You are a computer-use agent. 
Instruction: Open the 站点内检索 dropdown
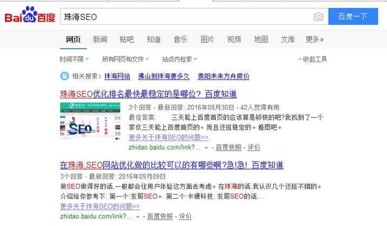[x=179, y=59]
